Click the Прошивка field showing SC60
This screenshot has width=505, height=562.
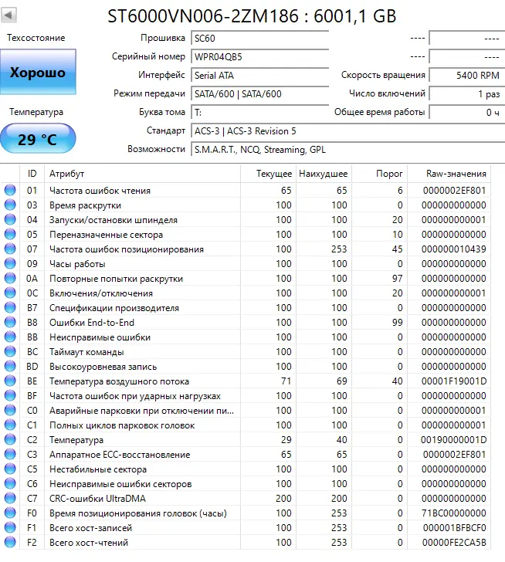click(260, 38)
